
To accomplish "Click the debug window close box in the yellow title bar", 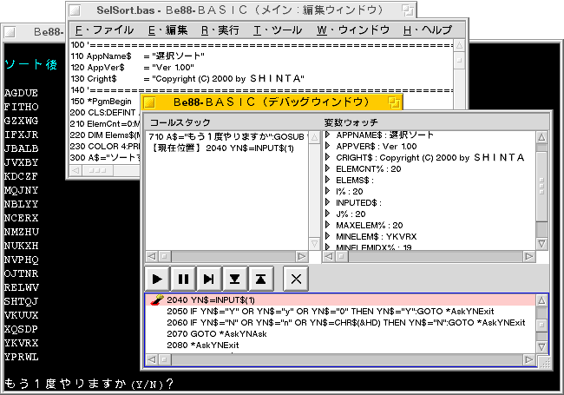I will click(149, 103).
